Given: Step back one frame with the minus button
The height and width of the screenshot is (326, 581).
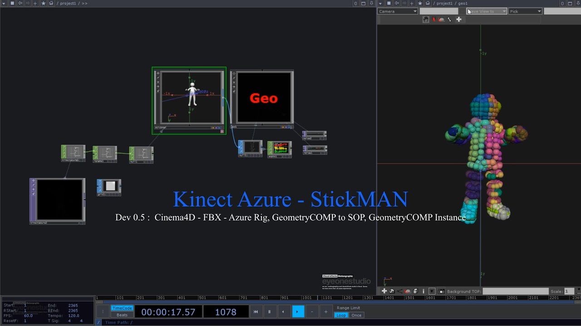Looking at the screenshot, I should [312, 312].
